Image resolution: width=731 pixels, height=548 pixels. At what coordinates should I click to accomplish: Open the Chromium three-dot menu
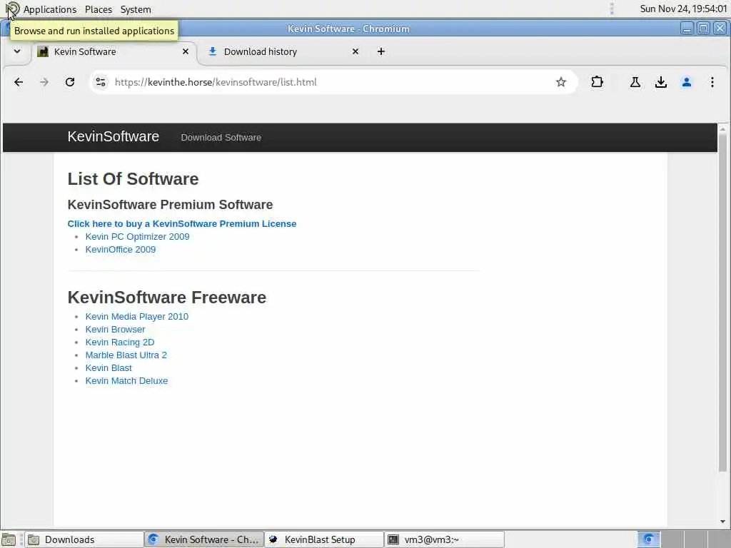click(712, 83)
